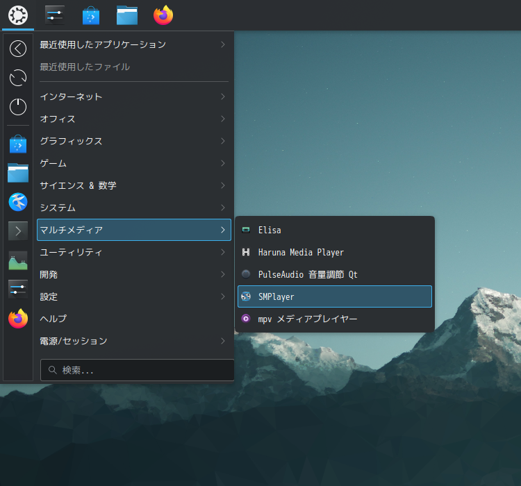Launch Elisa from the multimedia submenu
521x486 pixels.
[x=335, y=230]
